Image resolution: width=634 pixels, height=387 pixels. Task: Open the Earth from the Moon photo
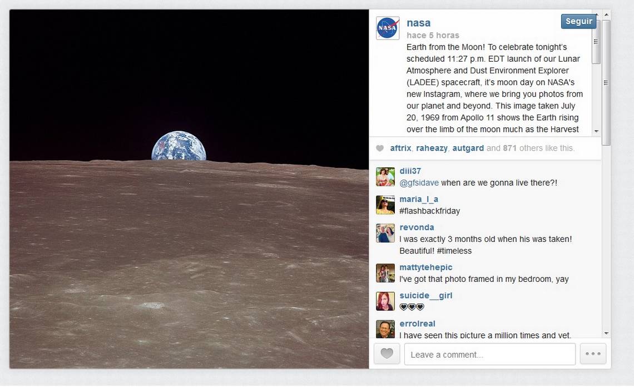click(189, 189)
